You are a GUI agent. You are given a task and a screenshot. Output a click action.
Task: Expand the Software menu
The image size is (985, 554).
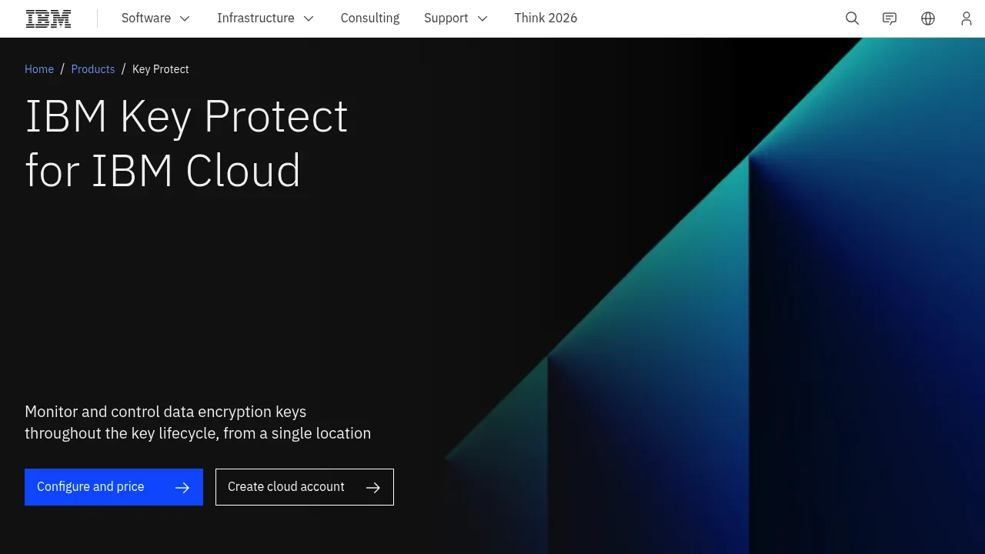[156, 18]
